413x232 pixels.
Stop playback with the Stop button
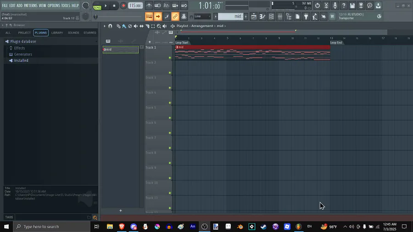point(114,6)
